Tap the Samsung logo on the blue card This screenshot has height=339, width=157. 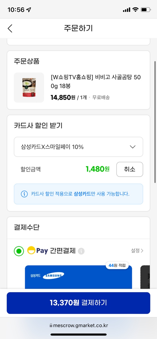click(54, 276)
